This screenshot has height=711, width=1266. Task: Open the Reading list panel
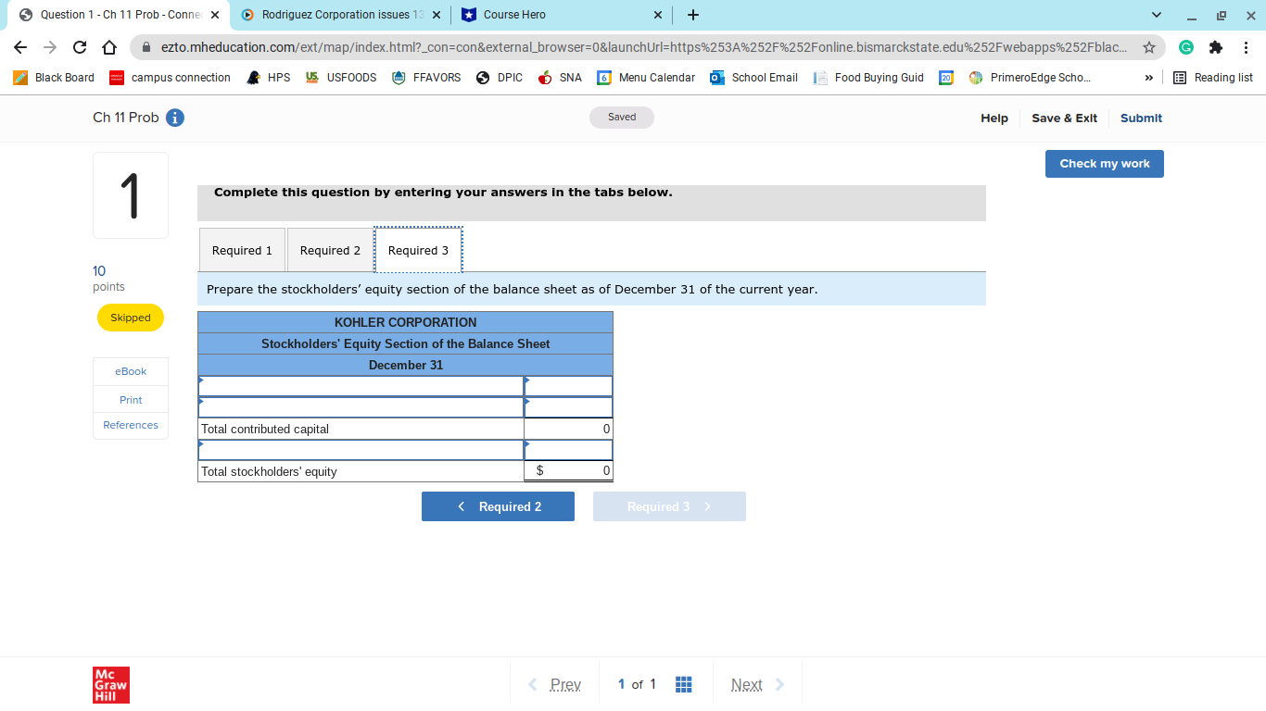coord(1222,78)
